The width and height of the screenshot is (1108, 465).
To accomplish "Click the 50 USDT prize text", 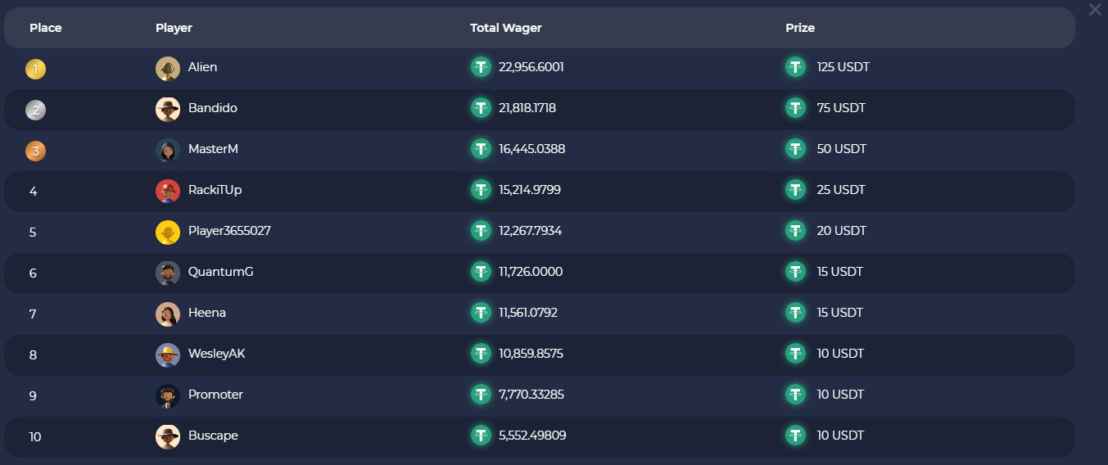I will point(842,149).
